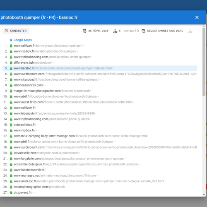Close the photobooth quimper dialog
Viewport: 207px width, 207px height.
pos(197,17)
